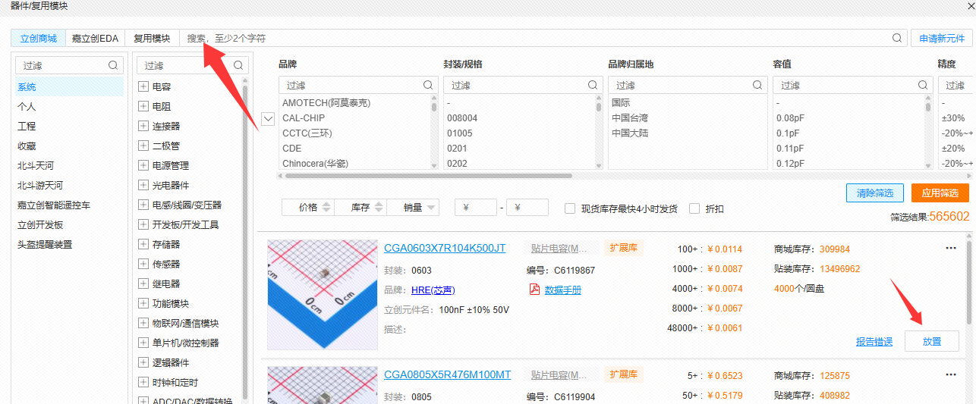976x404 pixels.
Task: Expand the 单片机/微控制器 category
Action: click(x=143, y=343)
